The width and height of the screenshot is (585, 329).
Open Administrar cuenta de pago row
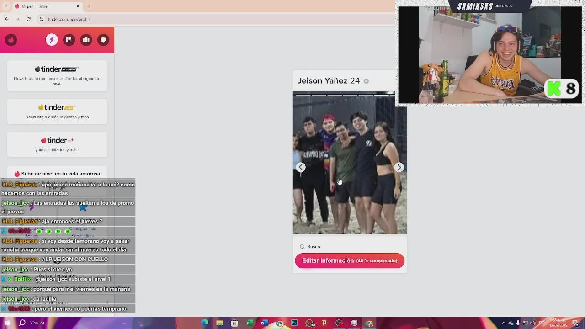pos(57,302)
